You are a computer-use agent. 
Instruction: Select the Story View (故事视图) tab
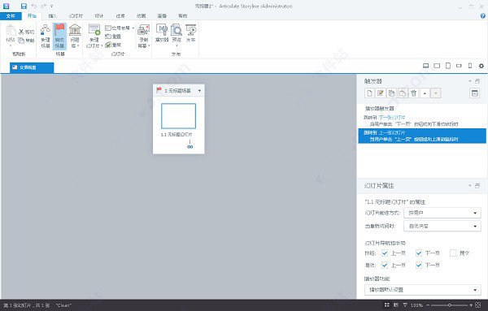pos(32,67)
